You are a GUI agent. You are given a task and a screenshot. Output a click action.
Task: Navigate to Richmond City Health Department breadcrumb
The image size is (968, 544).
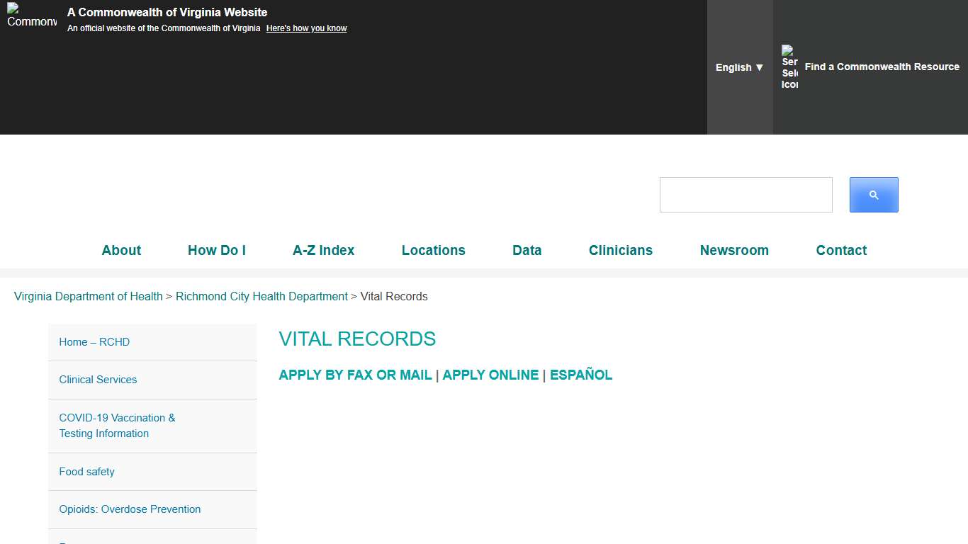click(261, 296)
